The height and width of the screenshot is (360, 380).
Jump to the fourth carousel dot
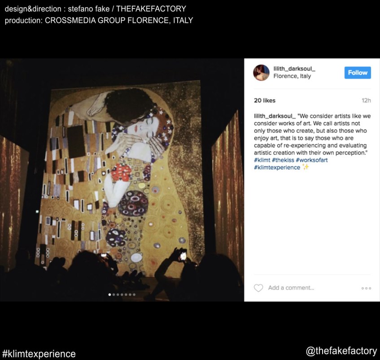click(122, 294)
